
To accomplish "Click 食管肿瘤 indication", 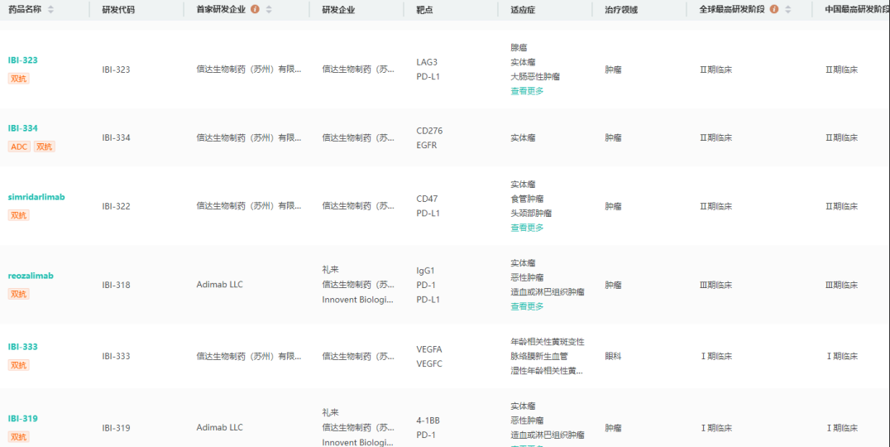I will (x=527, y=199).
